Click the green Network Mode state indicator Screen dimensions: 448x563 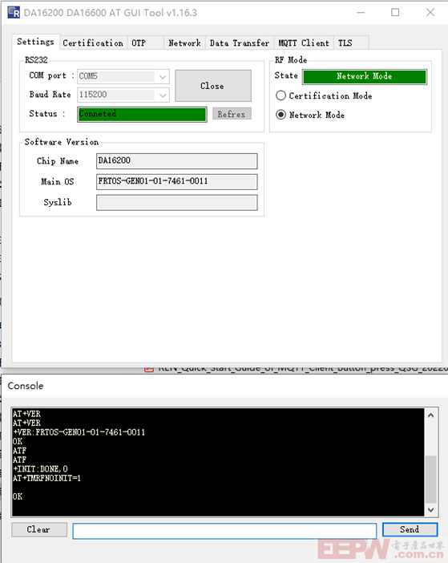tap(365, 76)
